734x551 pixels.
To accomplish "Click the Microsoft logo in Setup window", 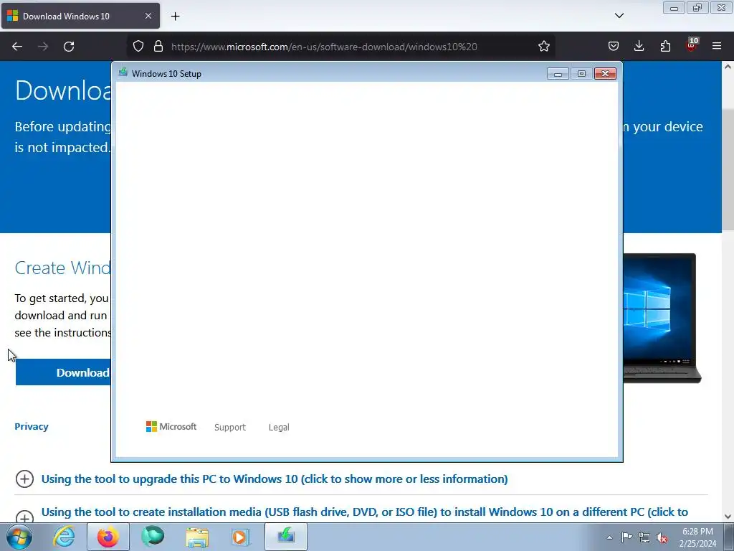I will (x=171, y=427).
